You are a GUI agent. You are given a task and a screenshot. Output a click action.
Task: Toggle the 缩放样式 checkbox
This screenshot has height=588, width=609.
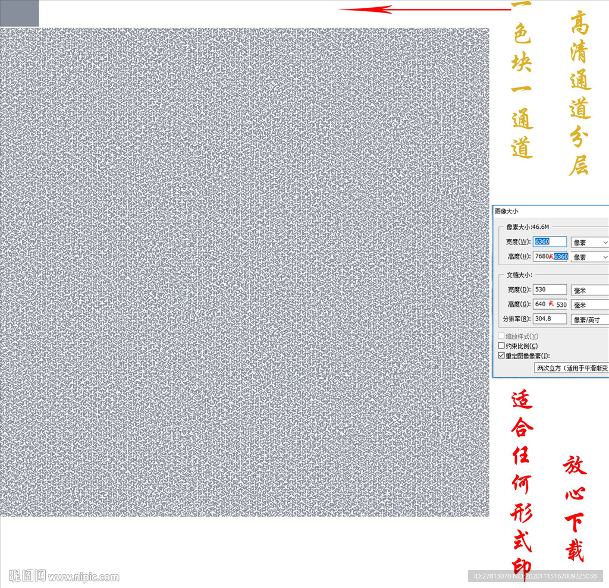tap(501, 335)
